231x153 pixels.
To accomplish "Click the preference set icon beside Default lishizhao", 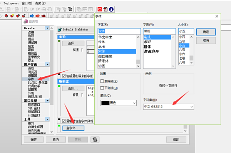I will pyautogui.click(x=60, y=30).
